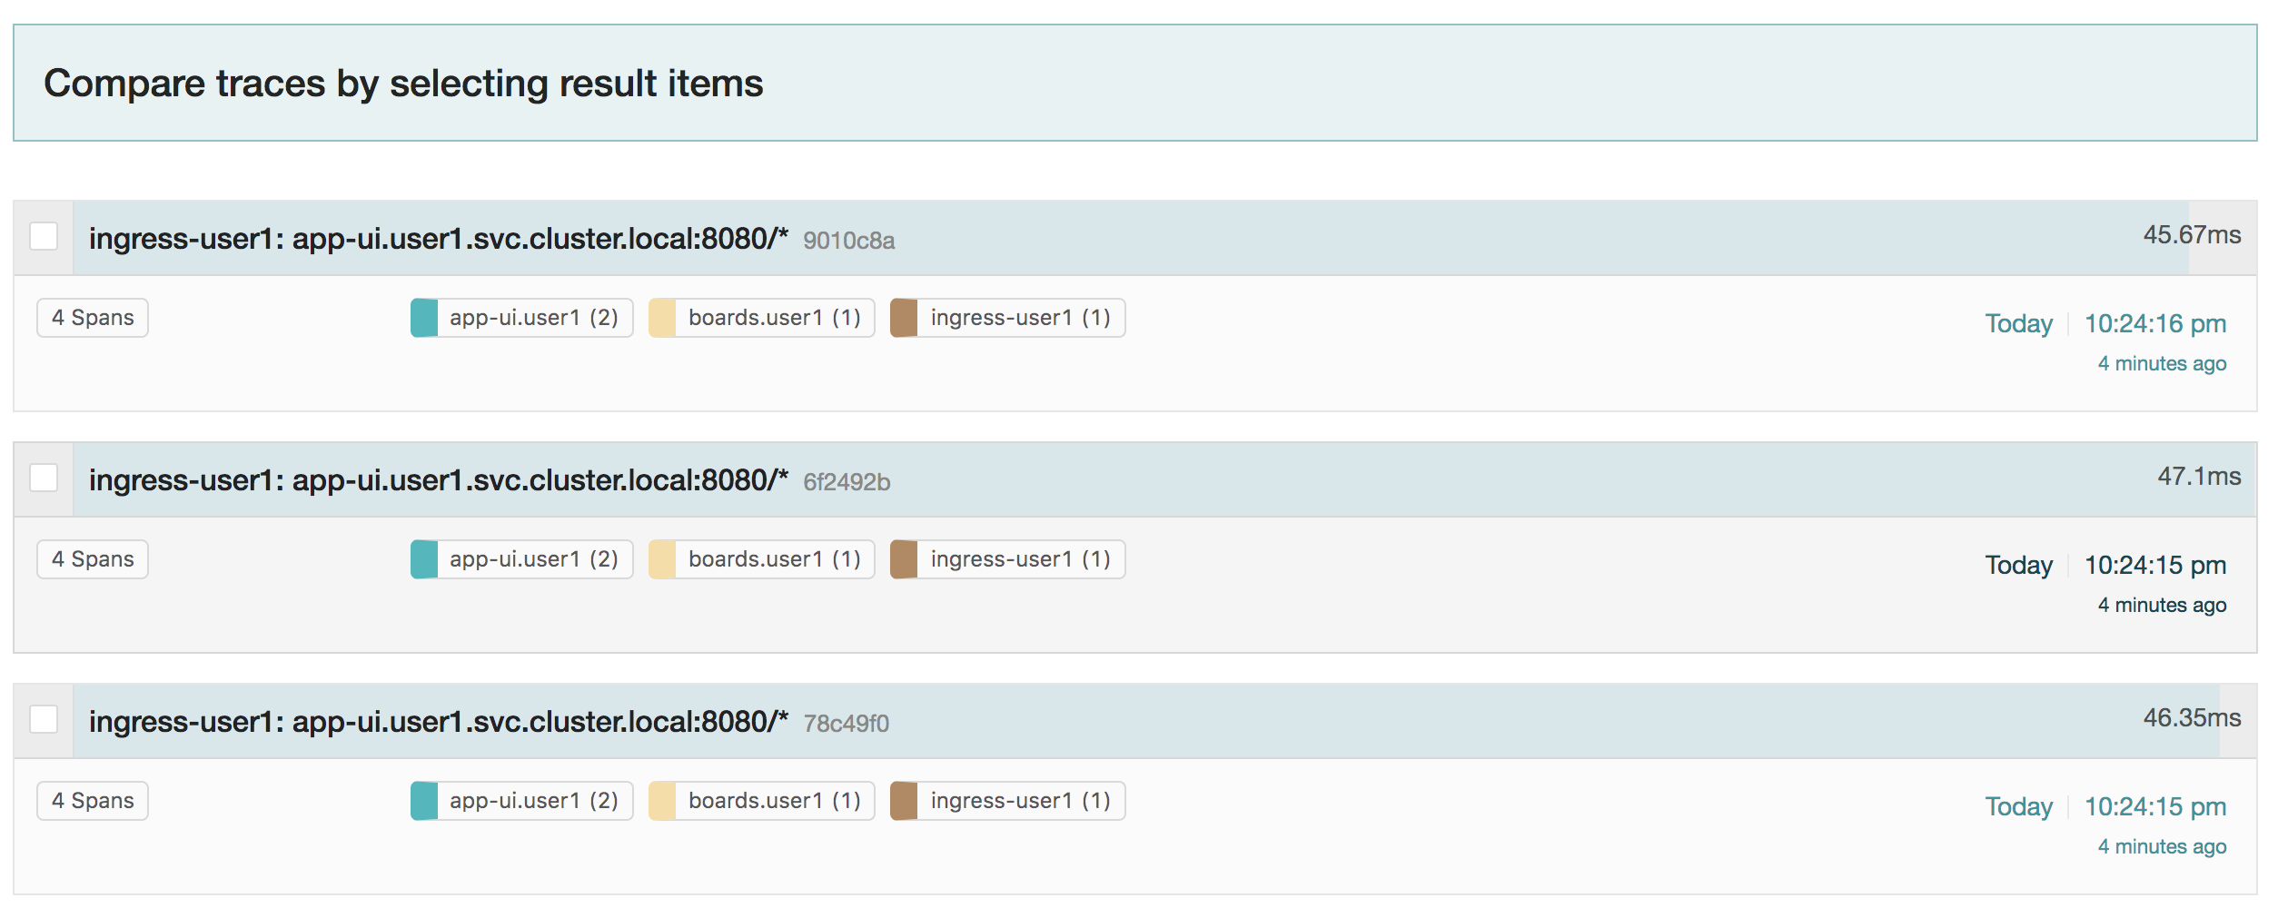Image resolution: width=2278 pixels, height=908 pixels.
Task: Check the box for trace 78c49f0
Action: [44, 719]
